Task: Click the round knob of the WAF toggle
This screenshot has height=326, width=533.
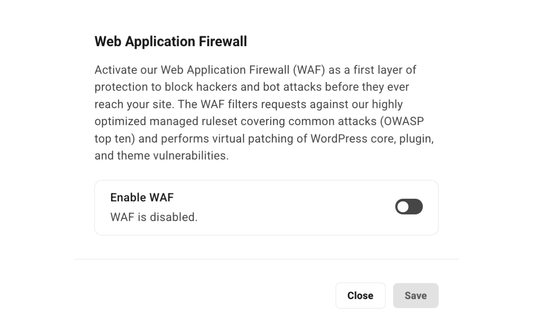Action: pos(403,207)
